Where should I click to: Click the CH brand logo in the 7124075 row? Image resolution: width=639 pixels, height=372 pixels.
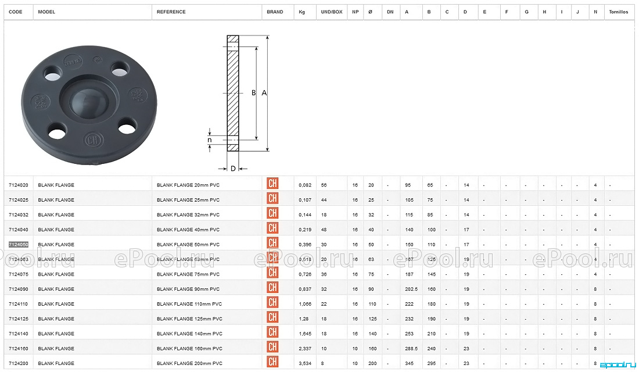pyautogui.click(x=272, y=273)
